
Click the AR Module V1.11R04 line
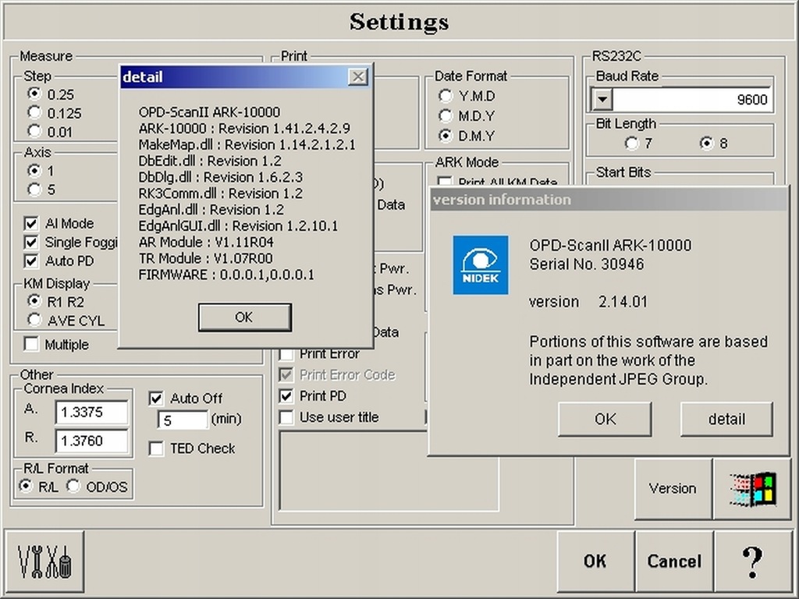click(206, 243)
